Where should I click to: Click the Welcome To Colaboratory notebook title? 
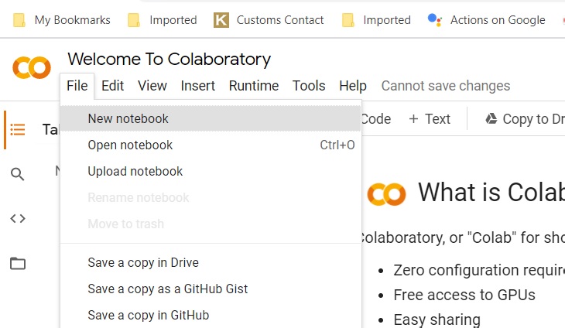coord(169,60)
